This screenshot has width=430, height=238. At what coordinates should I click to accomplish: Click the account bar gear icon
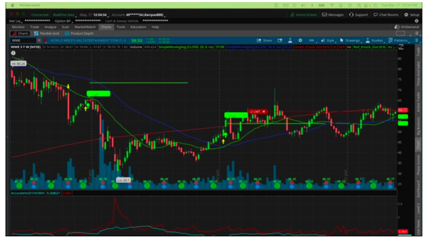[416, 21]
